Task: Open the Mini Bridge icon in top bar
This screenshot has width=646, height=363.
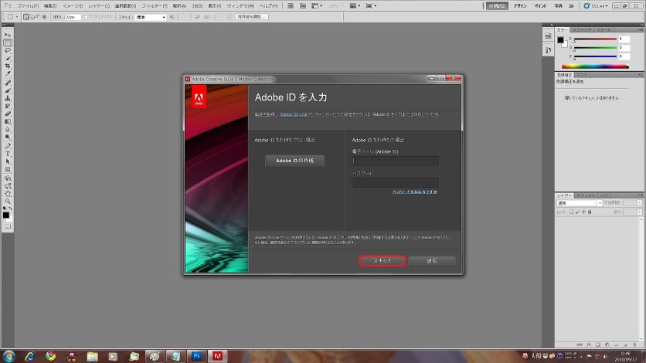Action: coord(302,5)
